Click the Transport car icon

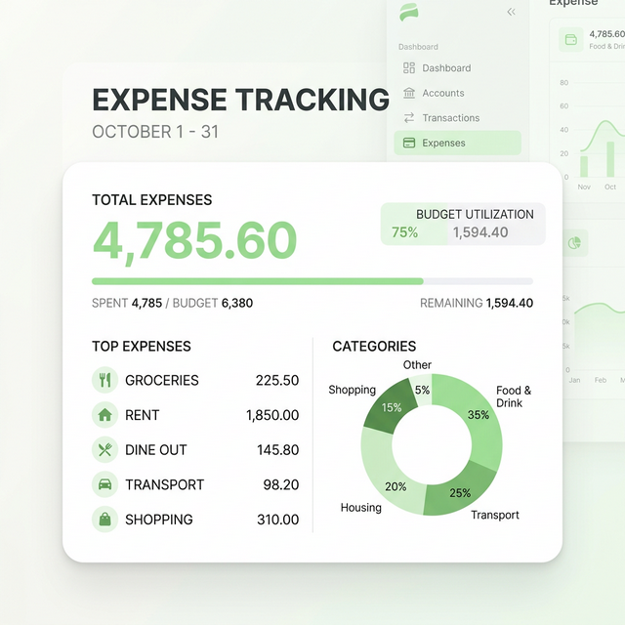(104, 484)
